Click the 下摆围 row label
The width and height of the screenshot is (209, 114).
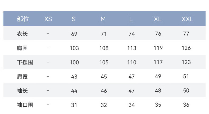point(25,62)
